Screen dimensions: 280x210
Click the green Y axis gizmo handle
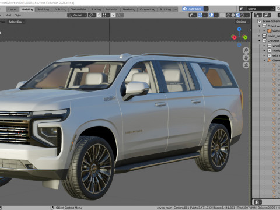click(x=246, y=37)
